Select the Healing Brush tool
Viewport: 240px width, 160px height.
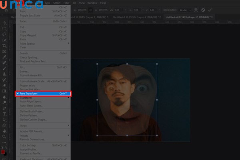pos(4,63)
